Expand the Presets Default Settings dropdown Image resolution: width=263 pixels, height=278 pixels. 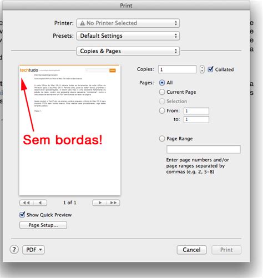[128, 36]
